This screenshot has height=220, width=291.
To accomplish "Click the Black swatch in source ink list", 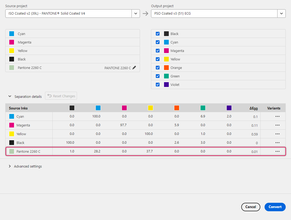I will click(x=12, y=59).
